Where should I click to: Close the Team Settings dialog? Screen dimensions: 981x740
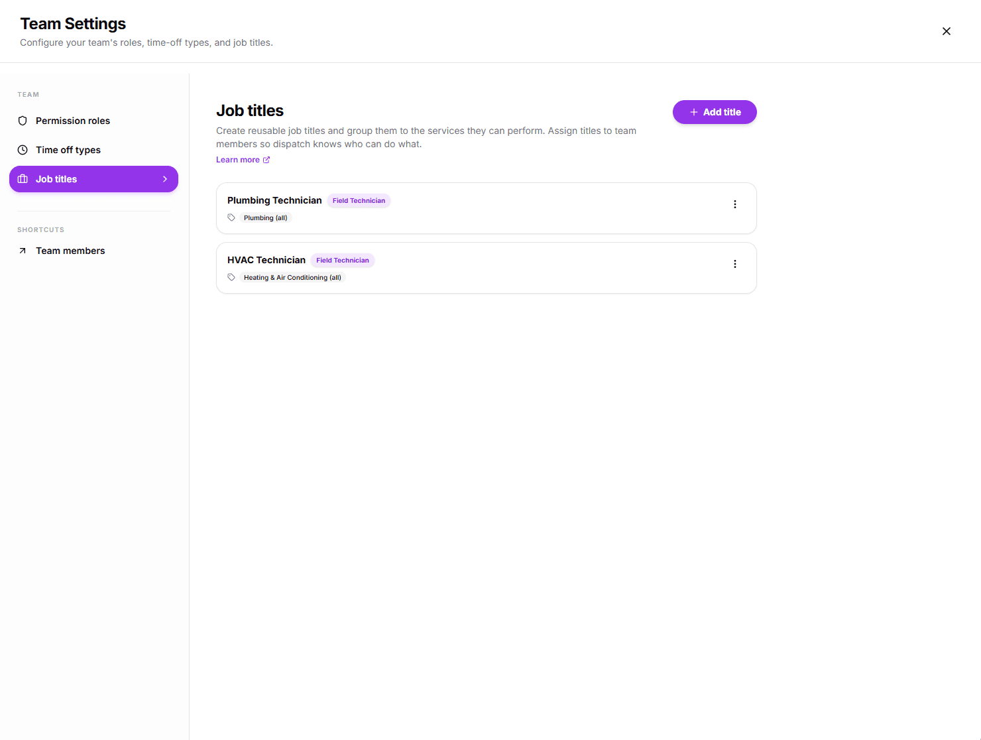pyautogui.click(x=946, y=31)
